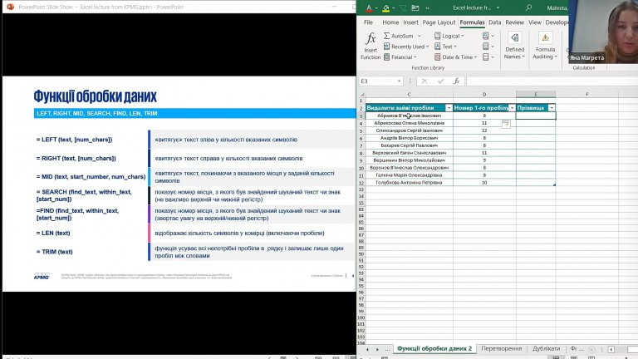The height and width of the screenshot is (359, 638).
Task: Open the Logical functions dropdown
Action: (449, 36)
